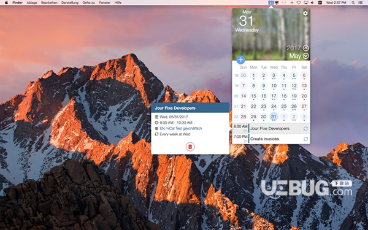Click the 8:00 AM - 10:30 AM time text
368x230 pixels.
[x=176, y=123]
